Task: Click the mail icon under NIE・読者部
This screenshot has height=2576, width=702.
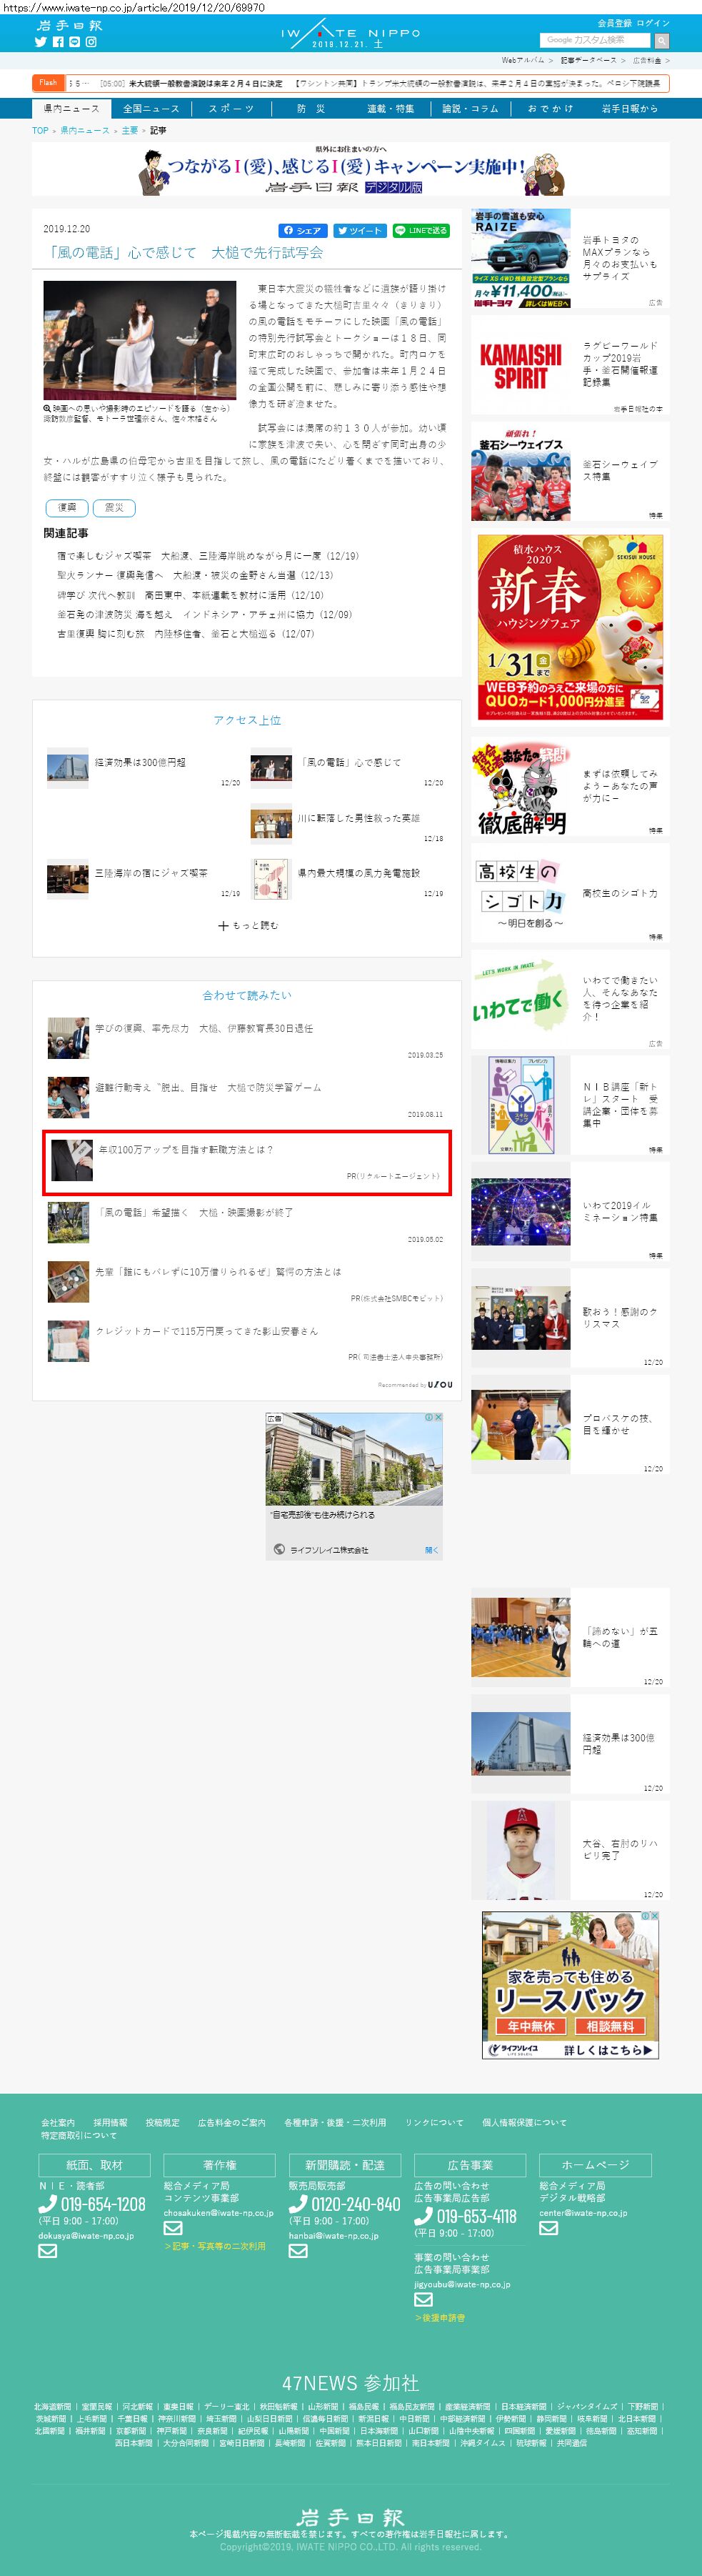Action: click(47, 2251)
